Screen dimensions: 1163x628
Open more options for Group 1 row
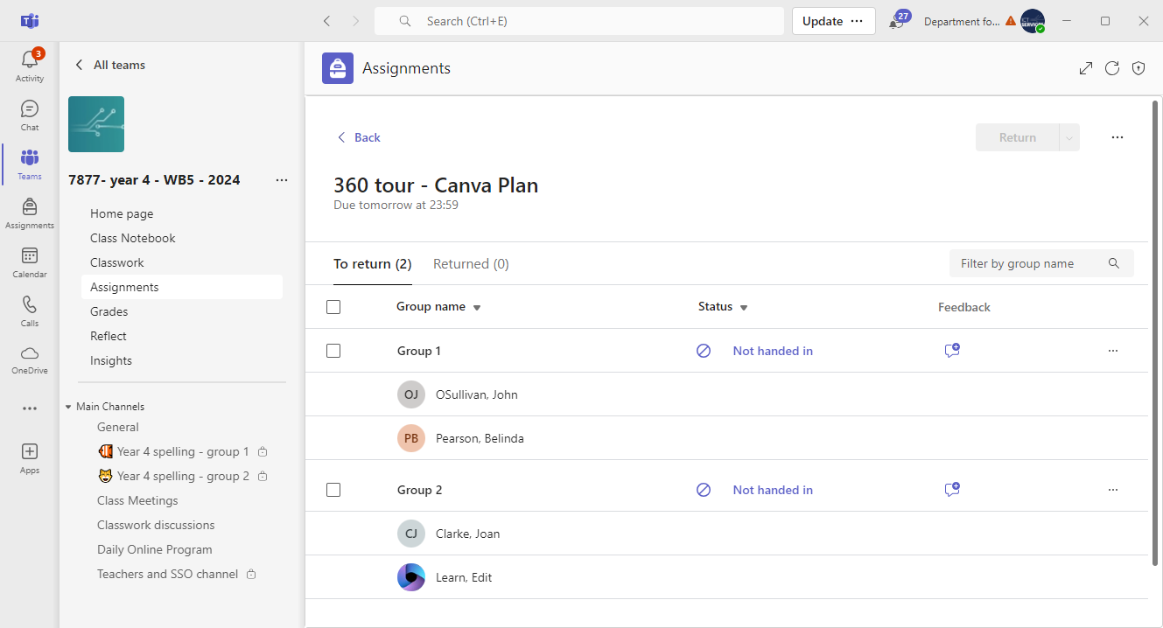pos(1113,351)
